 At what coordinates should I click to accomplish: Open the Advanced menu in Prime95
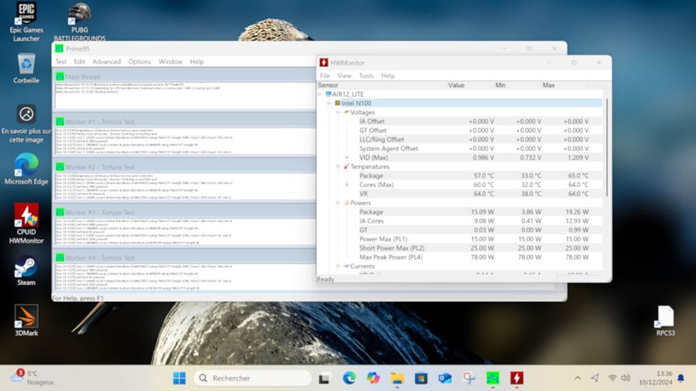(107, 62)
